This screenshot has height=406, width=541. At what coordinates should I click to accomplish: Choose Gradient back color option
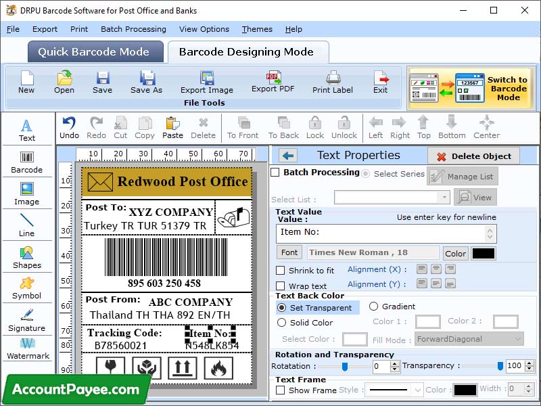click(x=374, y=307)
